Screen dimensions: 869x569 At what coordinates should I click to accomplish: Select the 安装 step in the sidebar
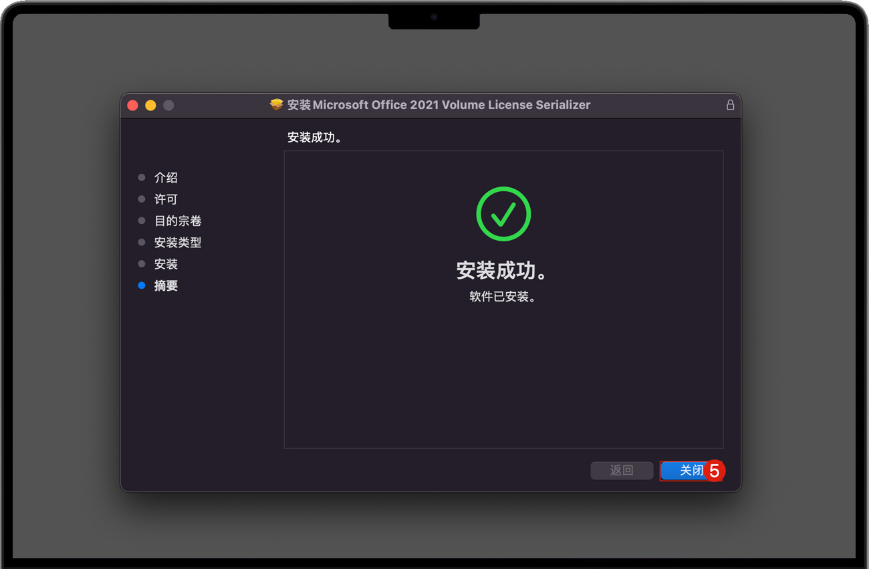pyautogui.click(x=166, y=264)
